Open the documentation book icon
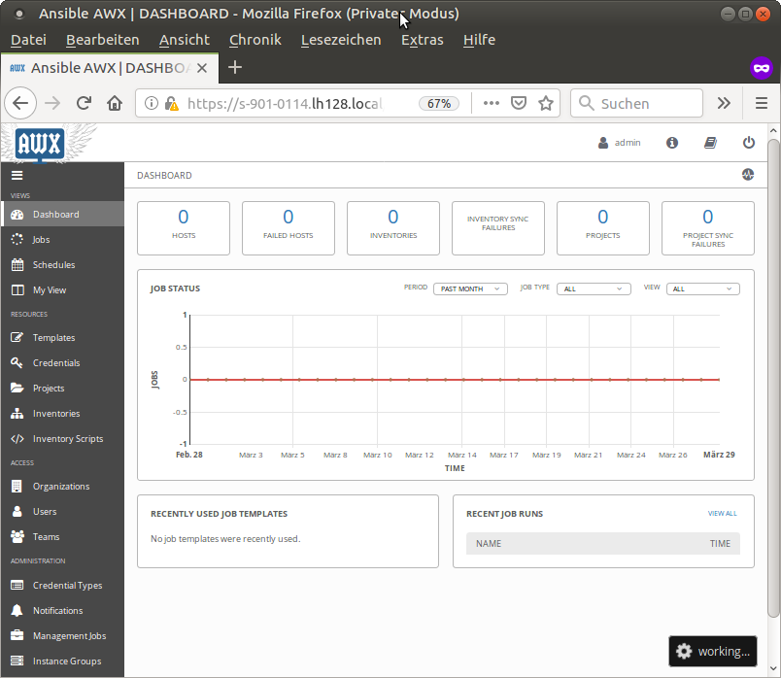This screenshot has height=678, width=781. [710, 143]
